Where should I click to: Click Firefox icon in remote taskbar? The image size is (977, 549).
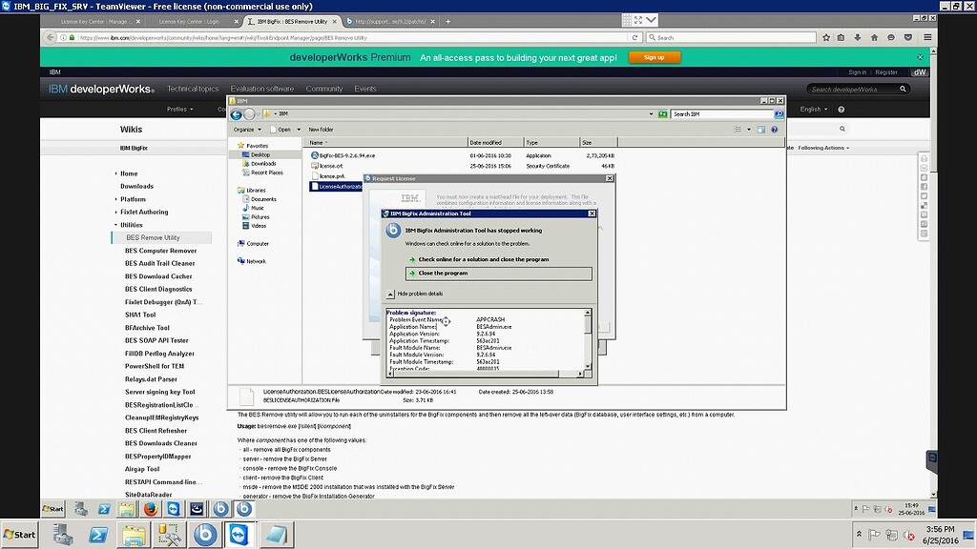149,509
